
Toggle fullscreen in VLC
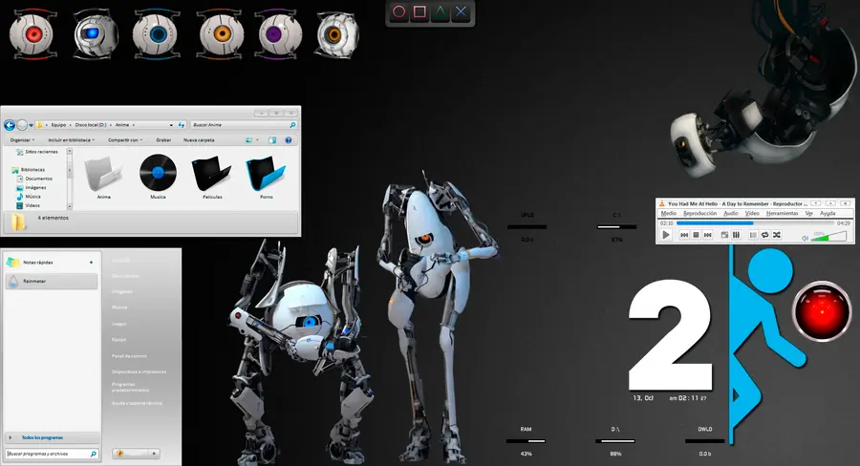(724, 235)
